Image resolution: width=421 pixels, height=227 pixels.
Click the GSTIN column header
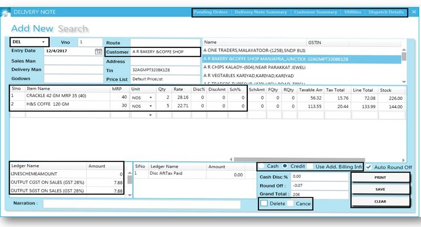(327, 43)
